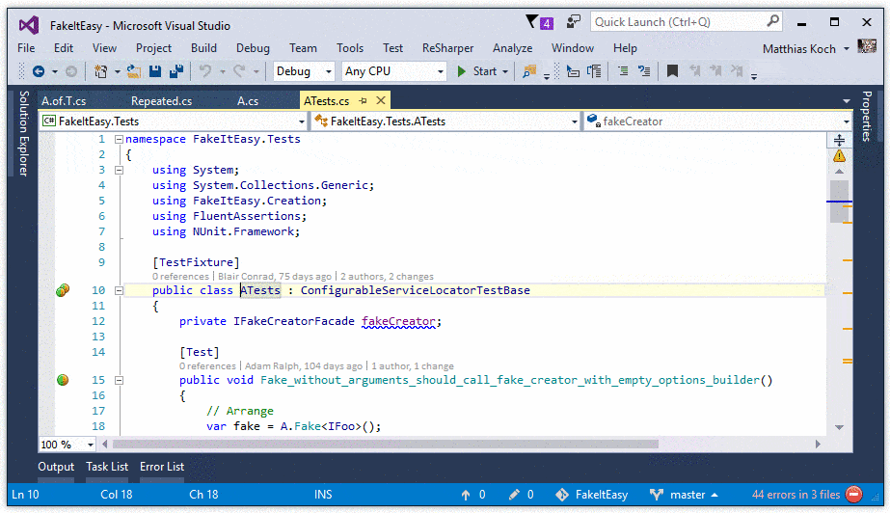
Task: Click the warning triangle above scrollbar
Action: (839, 155)
